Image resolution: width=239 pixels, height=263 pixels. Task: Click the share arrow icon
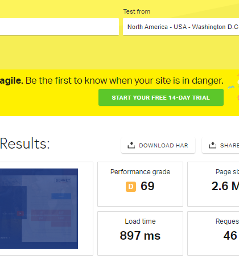pos(212,145)
